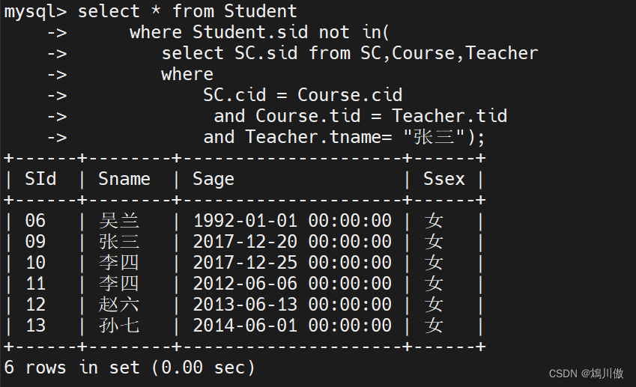Screen dimensions: 636x387
Task: Click the mysql> prompt
Action: tap(34, 11)
